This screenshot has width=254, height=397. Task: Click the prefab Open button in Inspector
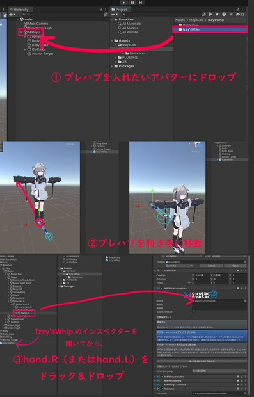pyautogui.click(x=235, y=266)
